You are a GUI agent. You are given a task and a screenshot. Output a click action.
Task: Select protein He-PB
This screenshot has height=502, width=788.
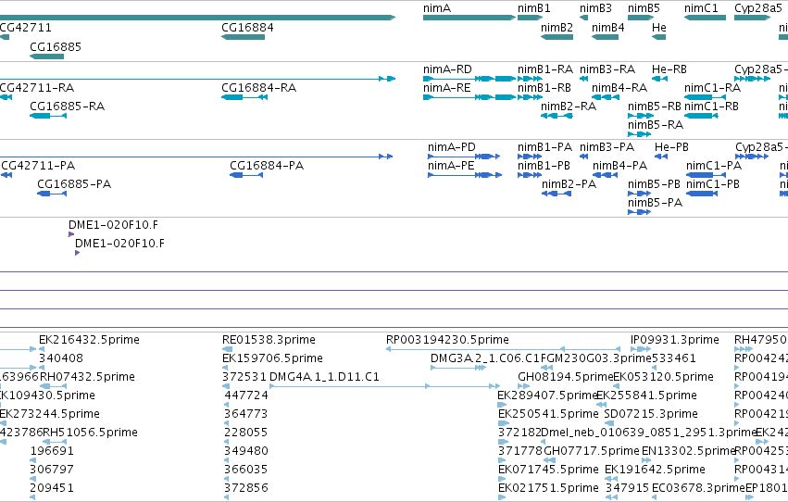point(661,157)
